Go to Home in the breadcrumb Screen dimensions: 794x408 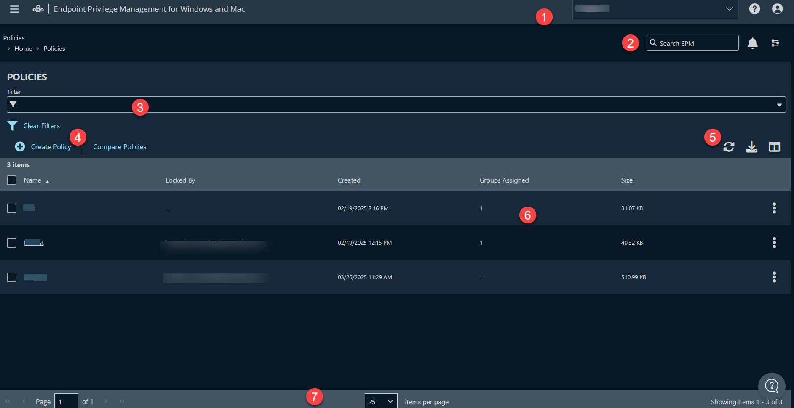[23, 49]
